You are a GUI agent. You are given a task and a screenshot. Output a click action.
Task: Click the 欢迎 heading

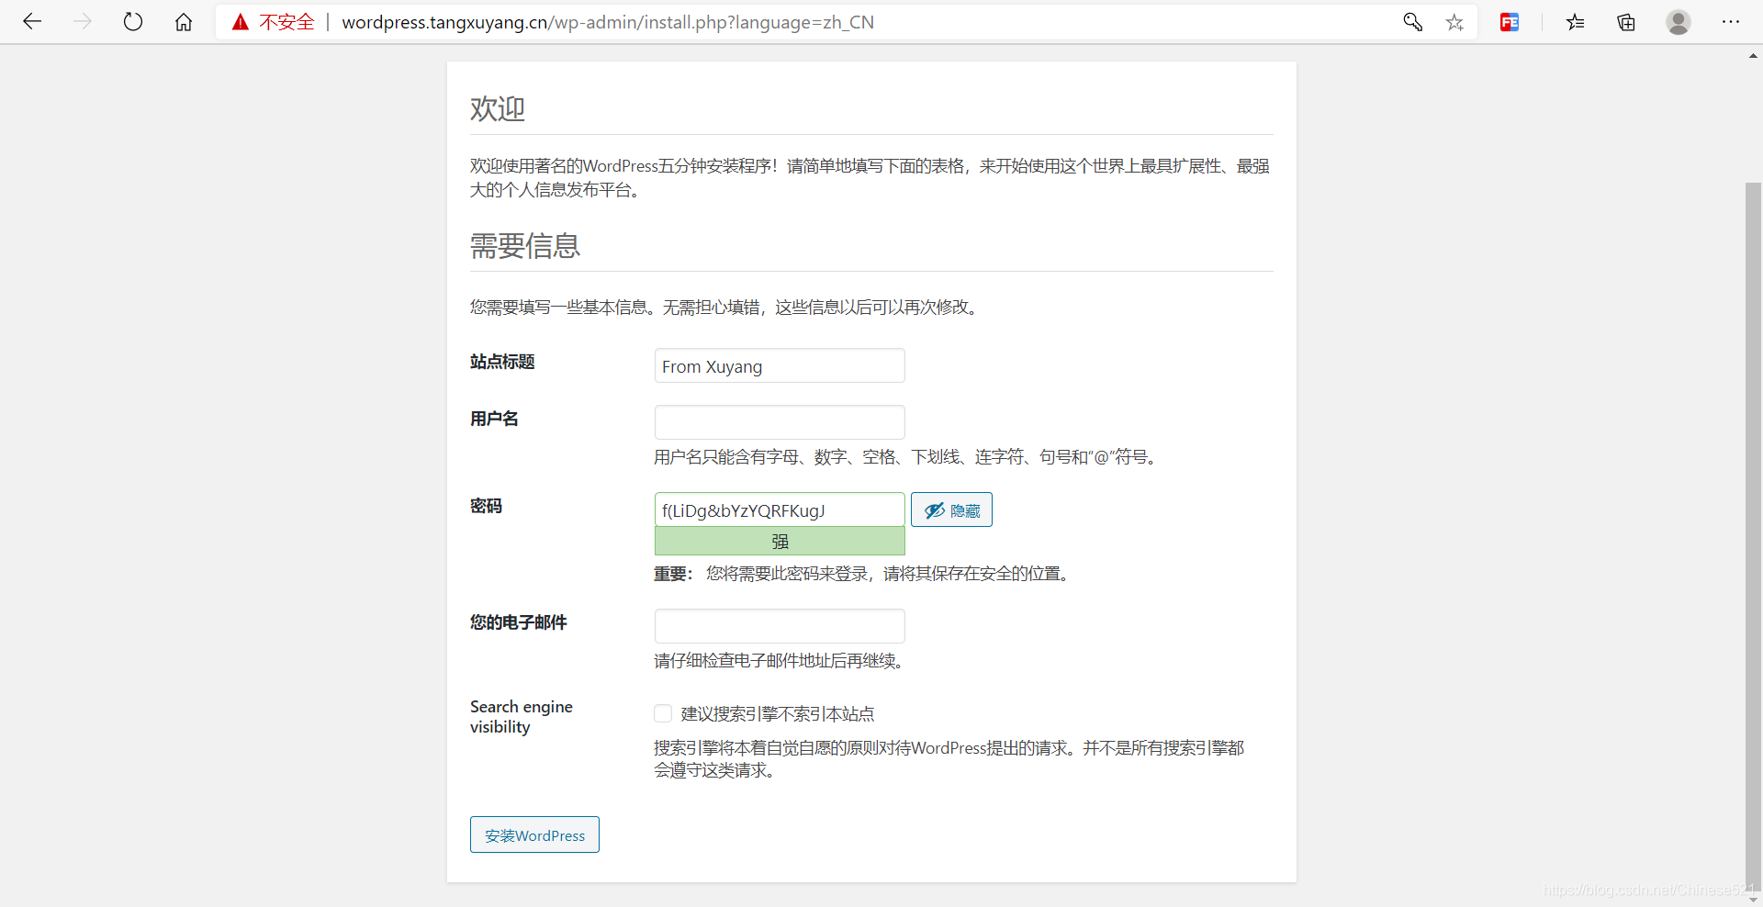coord(498,109)
